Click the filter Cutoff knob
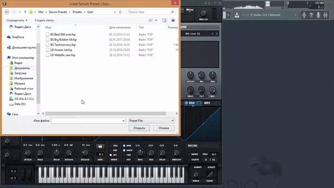The height and width of the screenshot is (188, 334). pyautogui.click(x=190, y=75)
